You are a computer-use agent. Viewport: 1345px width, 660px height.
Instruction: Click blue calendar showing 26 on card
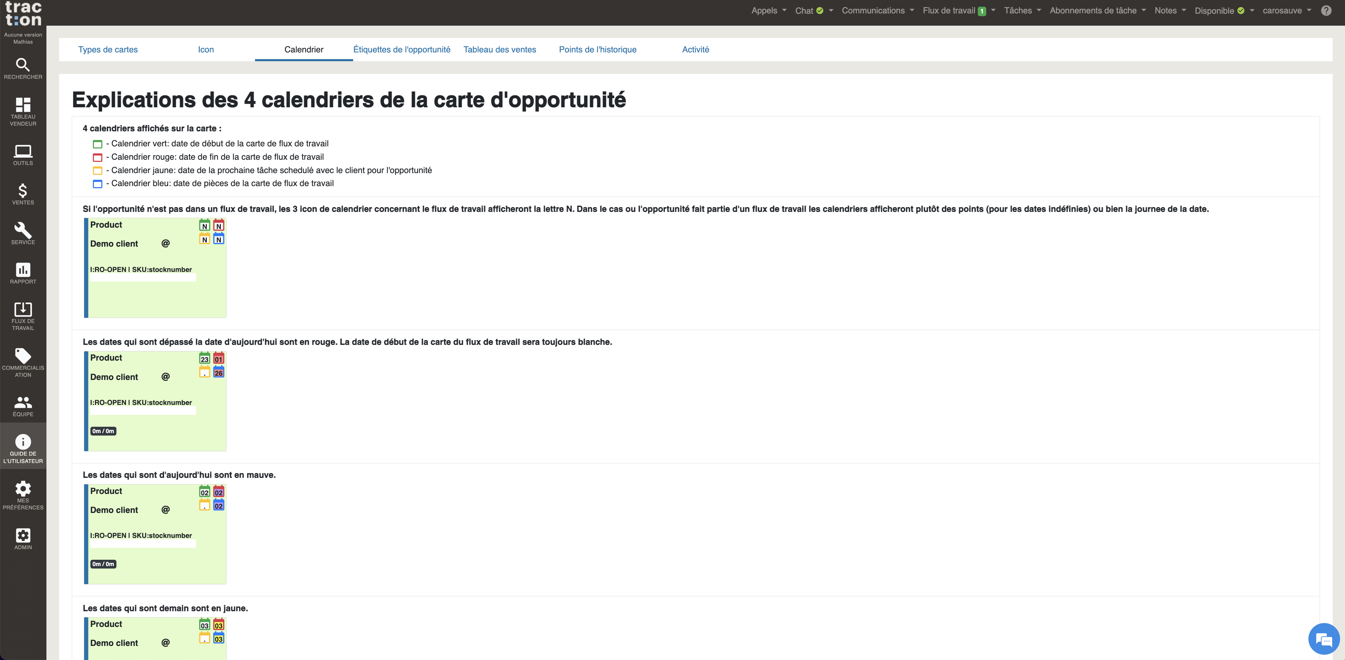(219, 372)
